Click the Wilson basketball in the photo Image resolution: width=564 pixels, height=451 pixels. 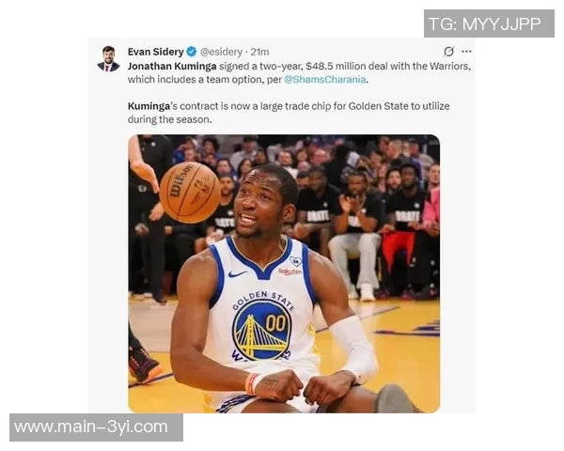[190, 192]
